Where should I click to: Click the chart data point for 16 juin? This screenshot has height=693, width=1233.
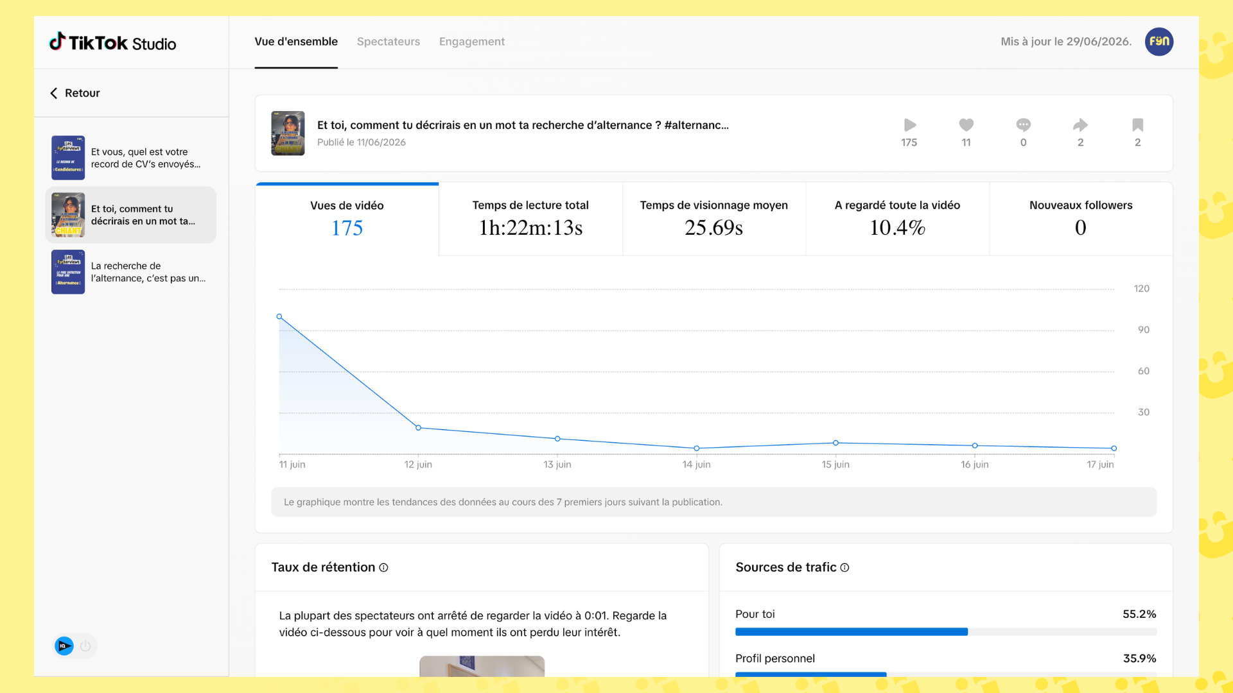click(x=975, y=445)
